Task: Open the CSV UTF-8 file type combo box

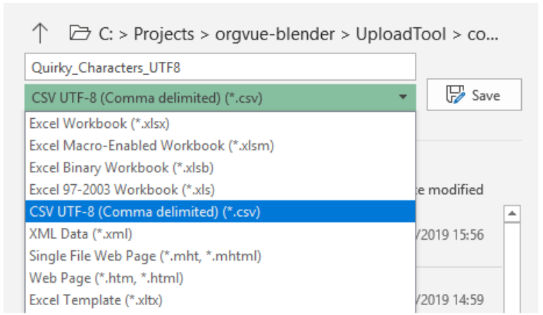Action: tap(220, 98)
